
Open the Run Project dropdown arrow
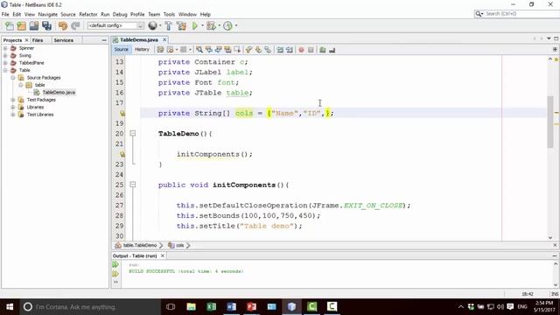[202, 25]
